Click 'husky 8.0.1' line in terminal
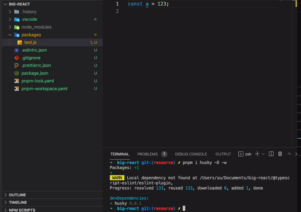This screenshot has height=212, width=301. coord(126,203)
